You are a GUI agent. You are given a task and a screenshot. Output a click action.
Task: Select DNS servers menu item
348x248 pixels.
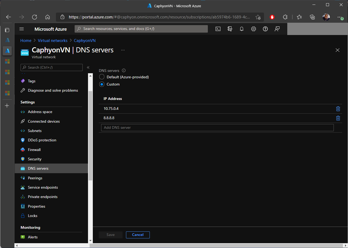coord(51,168)
